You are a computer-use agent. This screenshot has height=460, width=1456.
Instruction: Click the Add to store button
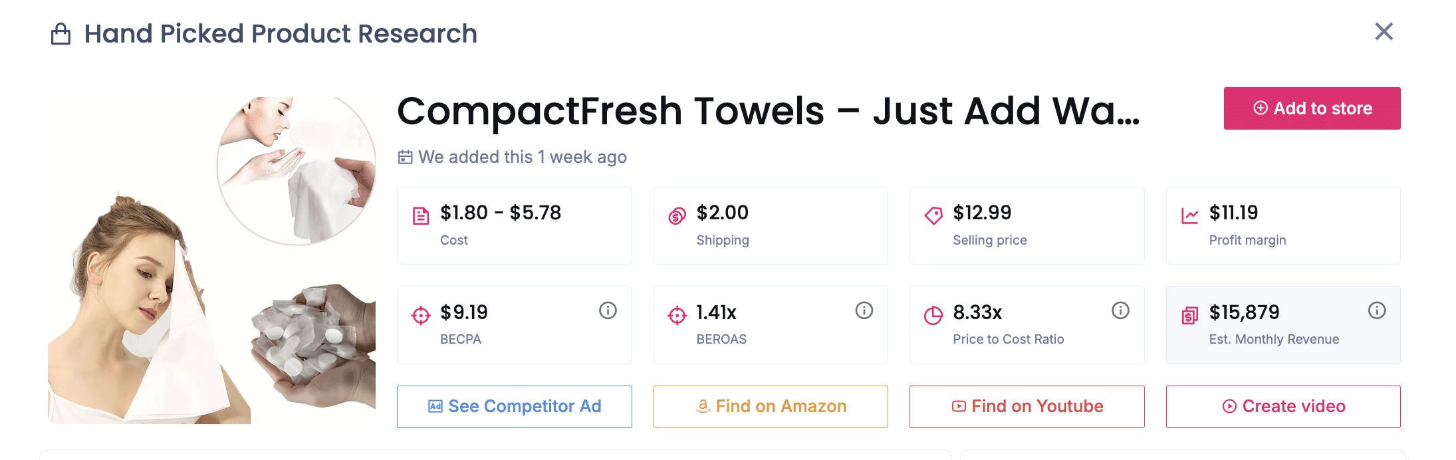coord(1311,108)
